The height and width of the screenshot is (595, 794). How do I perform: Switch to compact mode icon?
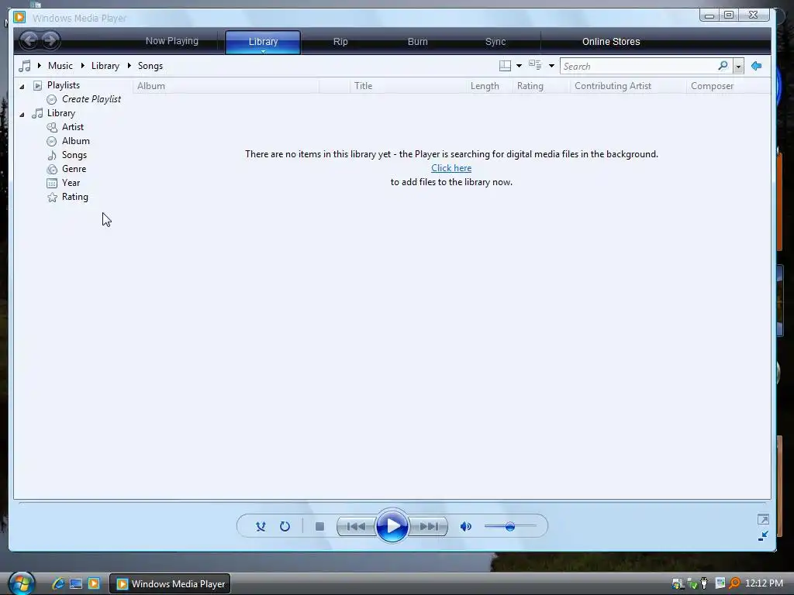pyautogui.click(x=763, y=536)
